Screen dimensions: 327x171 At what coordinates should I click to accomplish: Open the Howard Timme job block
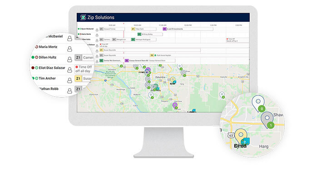click(x=112, y=29)
